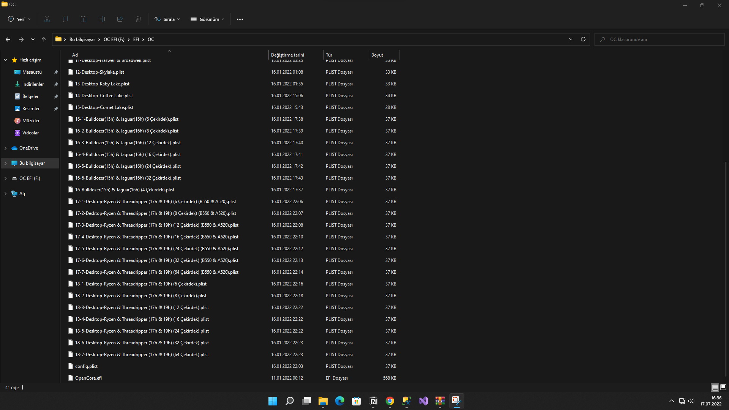This screenshot has height=410, width=729.
Task: Click the Refresh button beside address bar
Action: pyautogui.click(x=583, y=39)
